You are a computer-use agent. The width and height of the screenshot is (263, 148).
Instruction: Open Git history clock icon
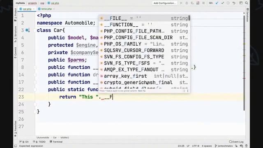point(228,3)
